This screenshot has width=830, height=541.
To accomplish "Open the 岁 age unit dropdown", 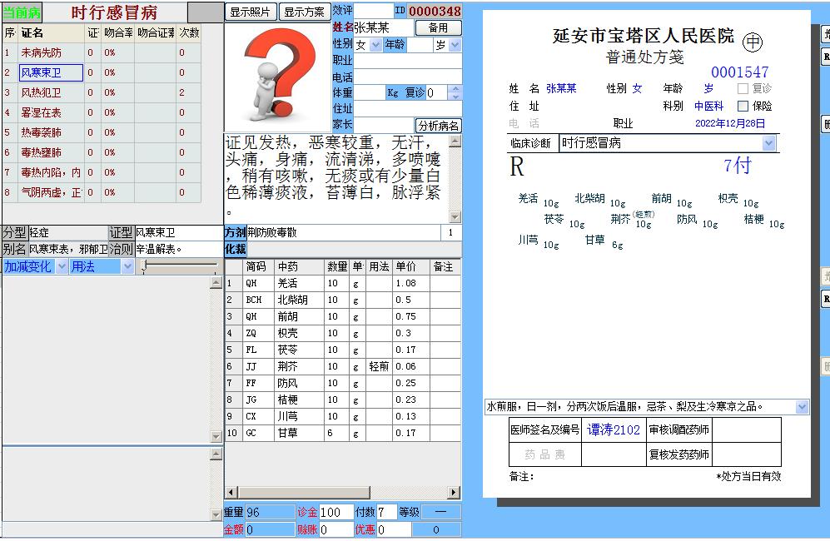I will point(454,45).
